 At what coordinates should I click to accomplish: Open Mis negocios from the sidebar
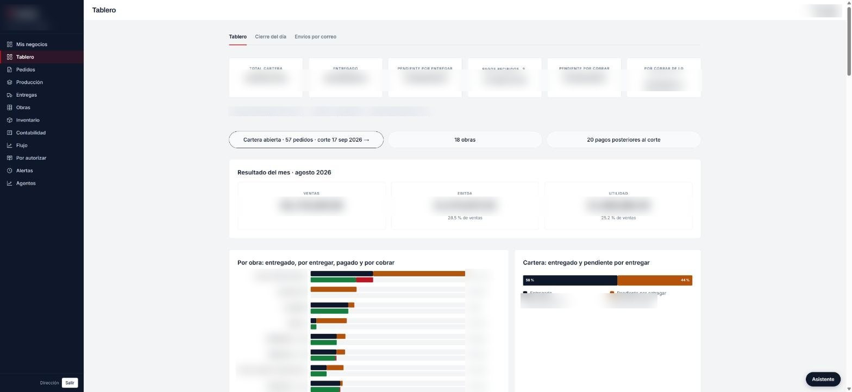tap(42, 45)
